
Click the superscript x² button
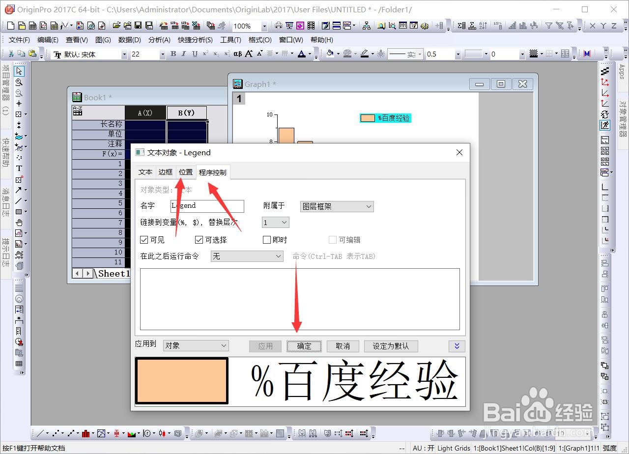(x=205, y=54)
